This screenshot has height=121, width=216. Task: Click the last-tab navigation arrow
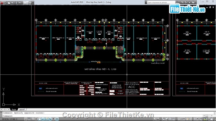coord(9,110)
